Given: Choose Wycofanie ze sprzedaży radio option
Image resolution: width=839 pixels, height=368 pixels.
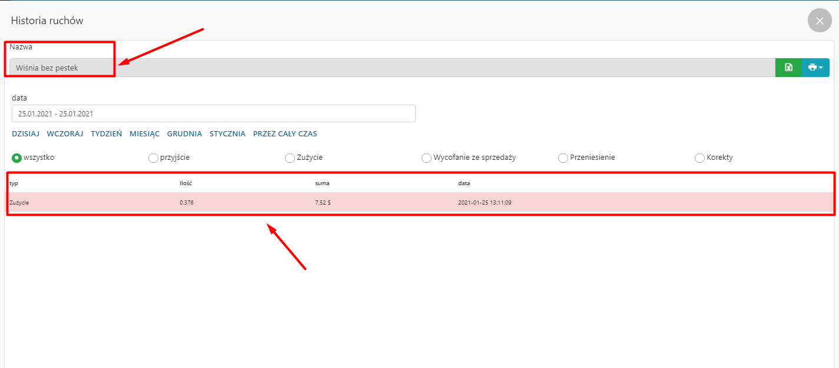Looking at the screenshot, I should [x=426, y=158].
